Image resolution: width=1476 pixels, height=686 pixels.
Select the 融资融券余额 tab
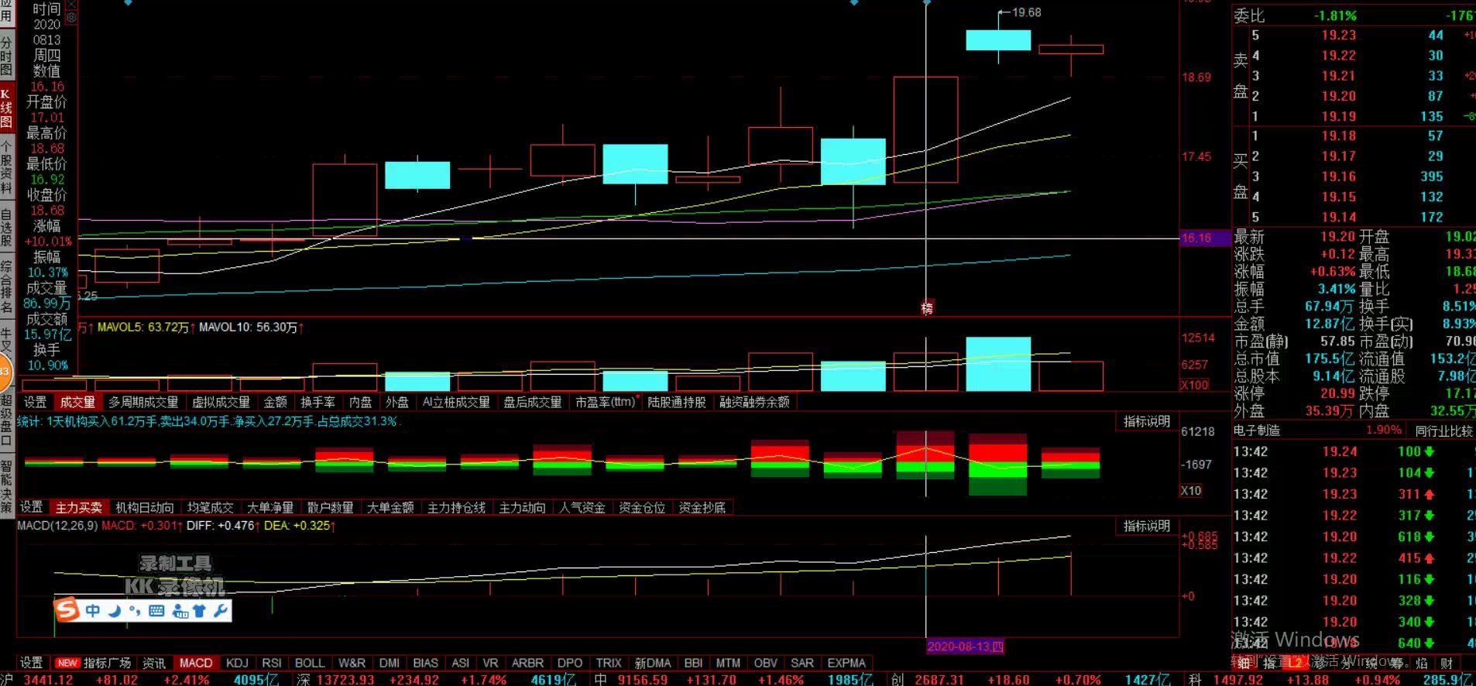click(x=754, y=402)
